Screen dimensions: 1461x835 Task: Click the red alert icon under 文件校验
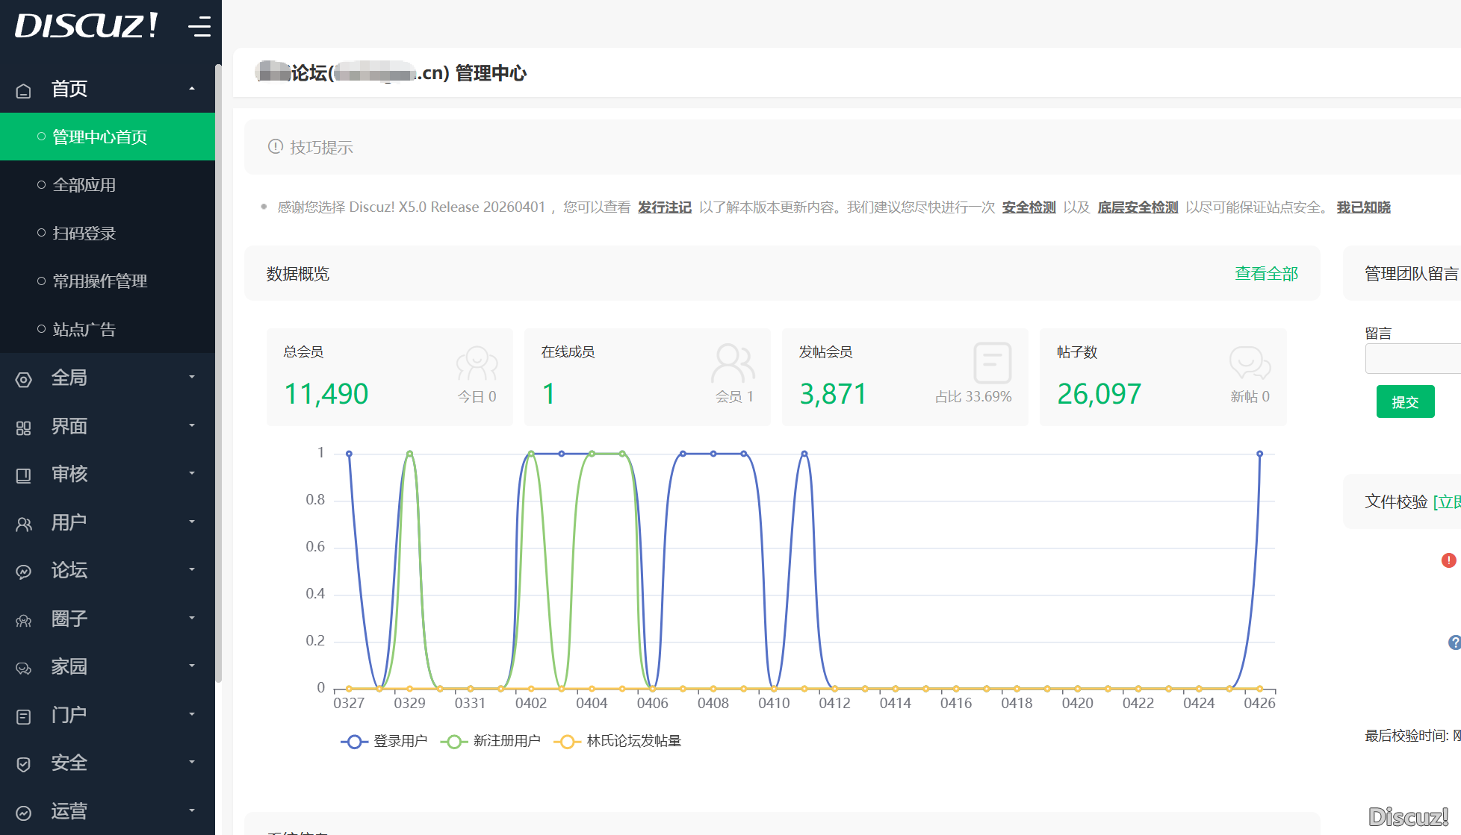click(x=1448, y=560)
